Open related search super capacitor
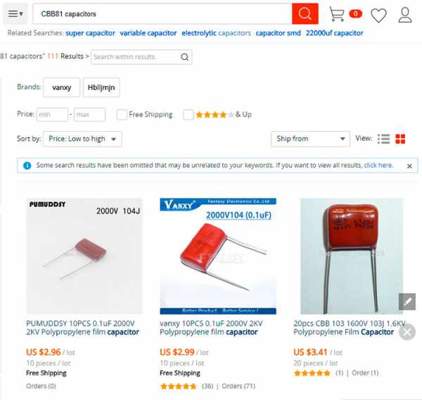Image resolution: width=422 pixels, height=400 pixels. click(x=90, y=33)
